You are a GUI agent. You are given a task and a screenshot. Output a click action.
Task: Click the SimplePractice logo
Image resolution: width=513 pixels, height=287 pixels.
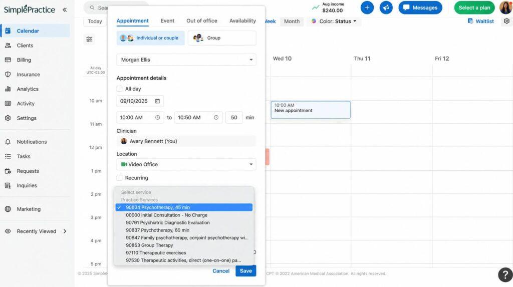(x=30, y=10)
